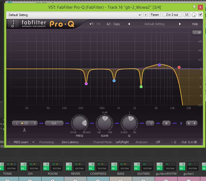Viewport: 206px width, 181px height.
Task: Toggle A/B state comparison
Action: coord(109,24)
